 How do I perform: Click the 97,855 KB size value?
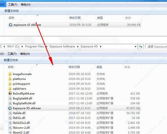[133, 108]
